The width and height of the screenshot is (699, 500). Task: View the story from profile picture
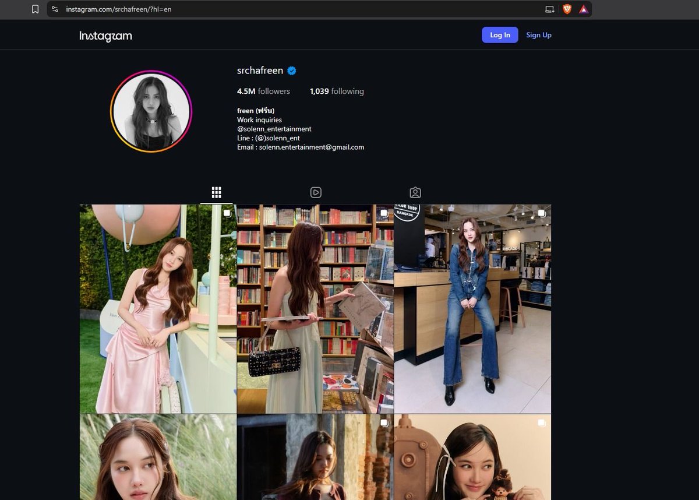coord(151,111)
